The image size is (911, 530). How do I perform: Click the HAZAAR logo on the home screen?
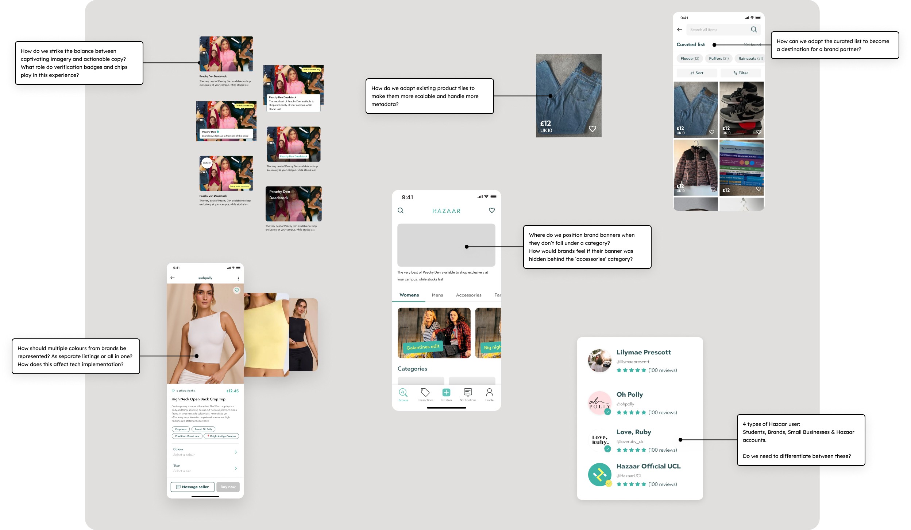(x=446, y=211)
